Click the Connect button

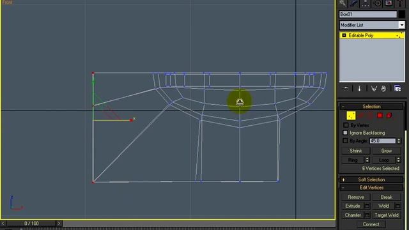point(371,224)
